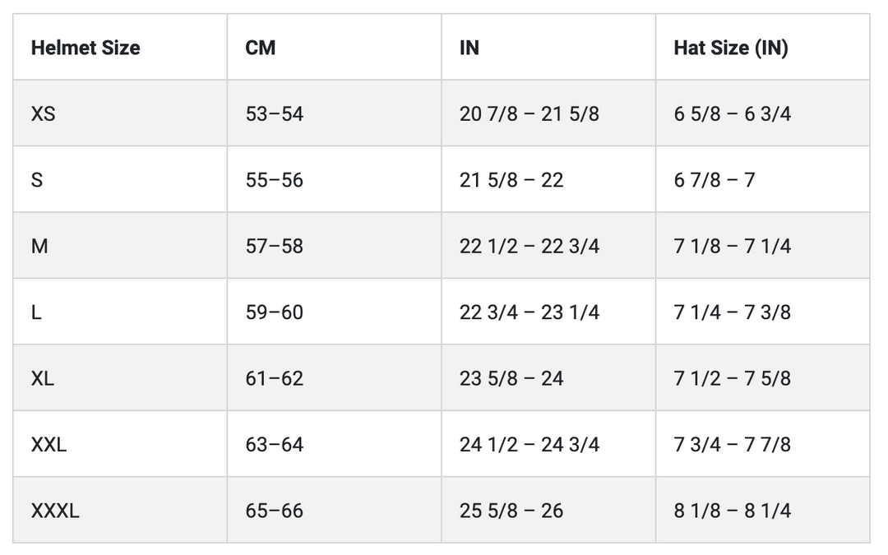Viewport: 888px width, 555px height.
Task: Select the XL helmet size cell
Action: pos(43,378)
